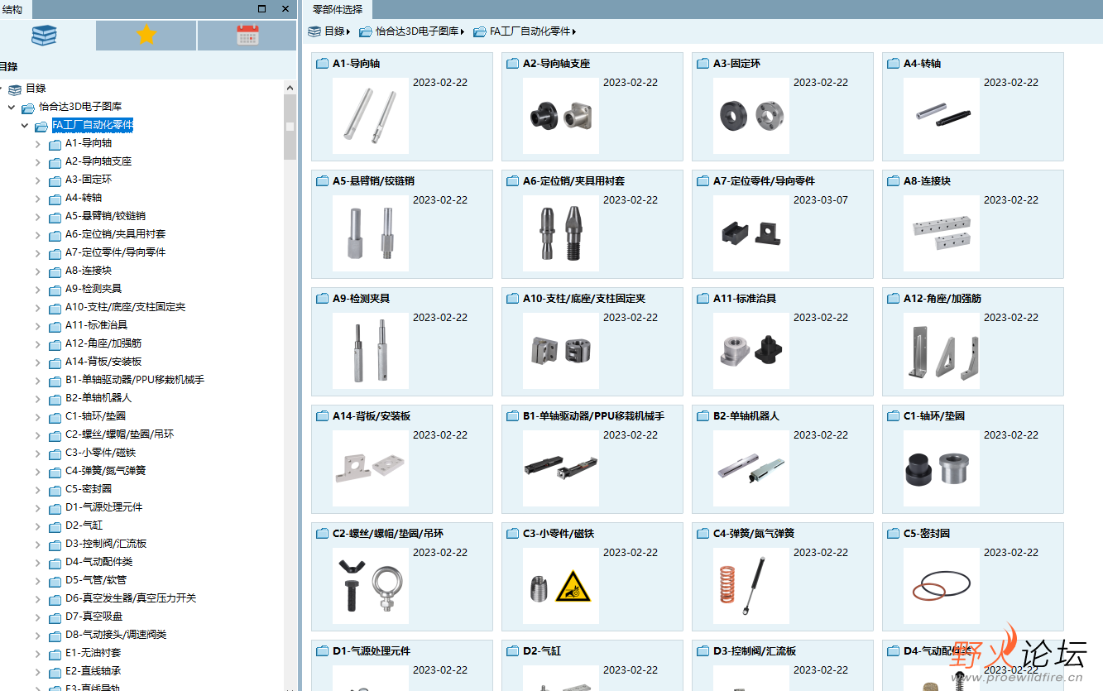Select C5-密封圈 in the tree
This screenshot has height=691, width=1103.
pyautogui.click(x=89, y=489)
